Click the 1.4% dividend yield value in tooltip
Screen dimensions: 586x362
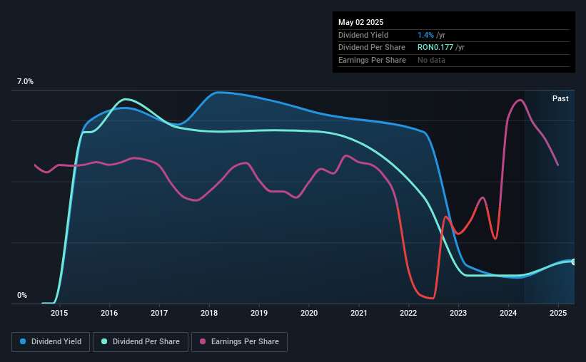(425, 35)
